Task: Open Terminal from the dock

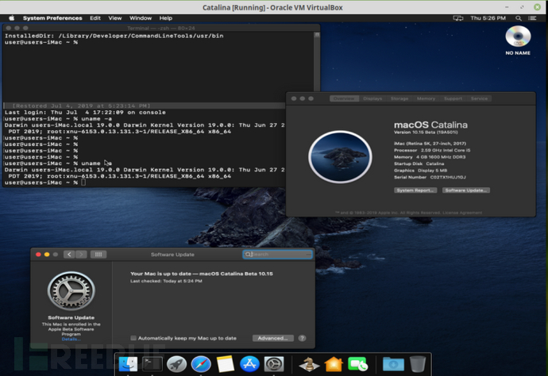Action: (152, 364)
